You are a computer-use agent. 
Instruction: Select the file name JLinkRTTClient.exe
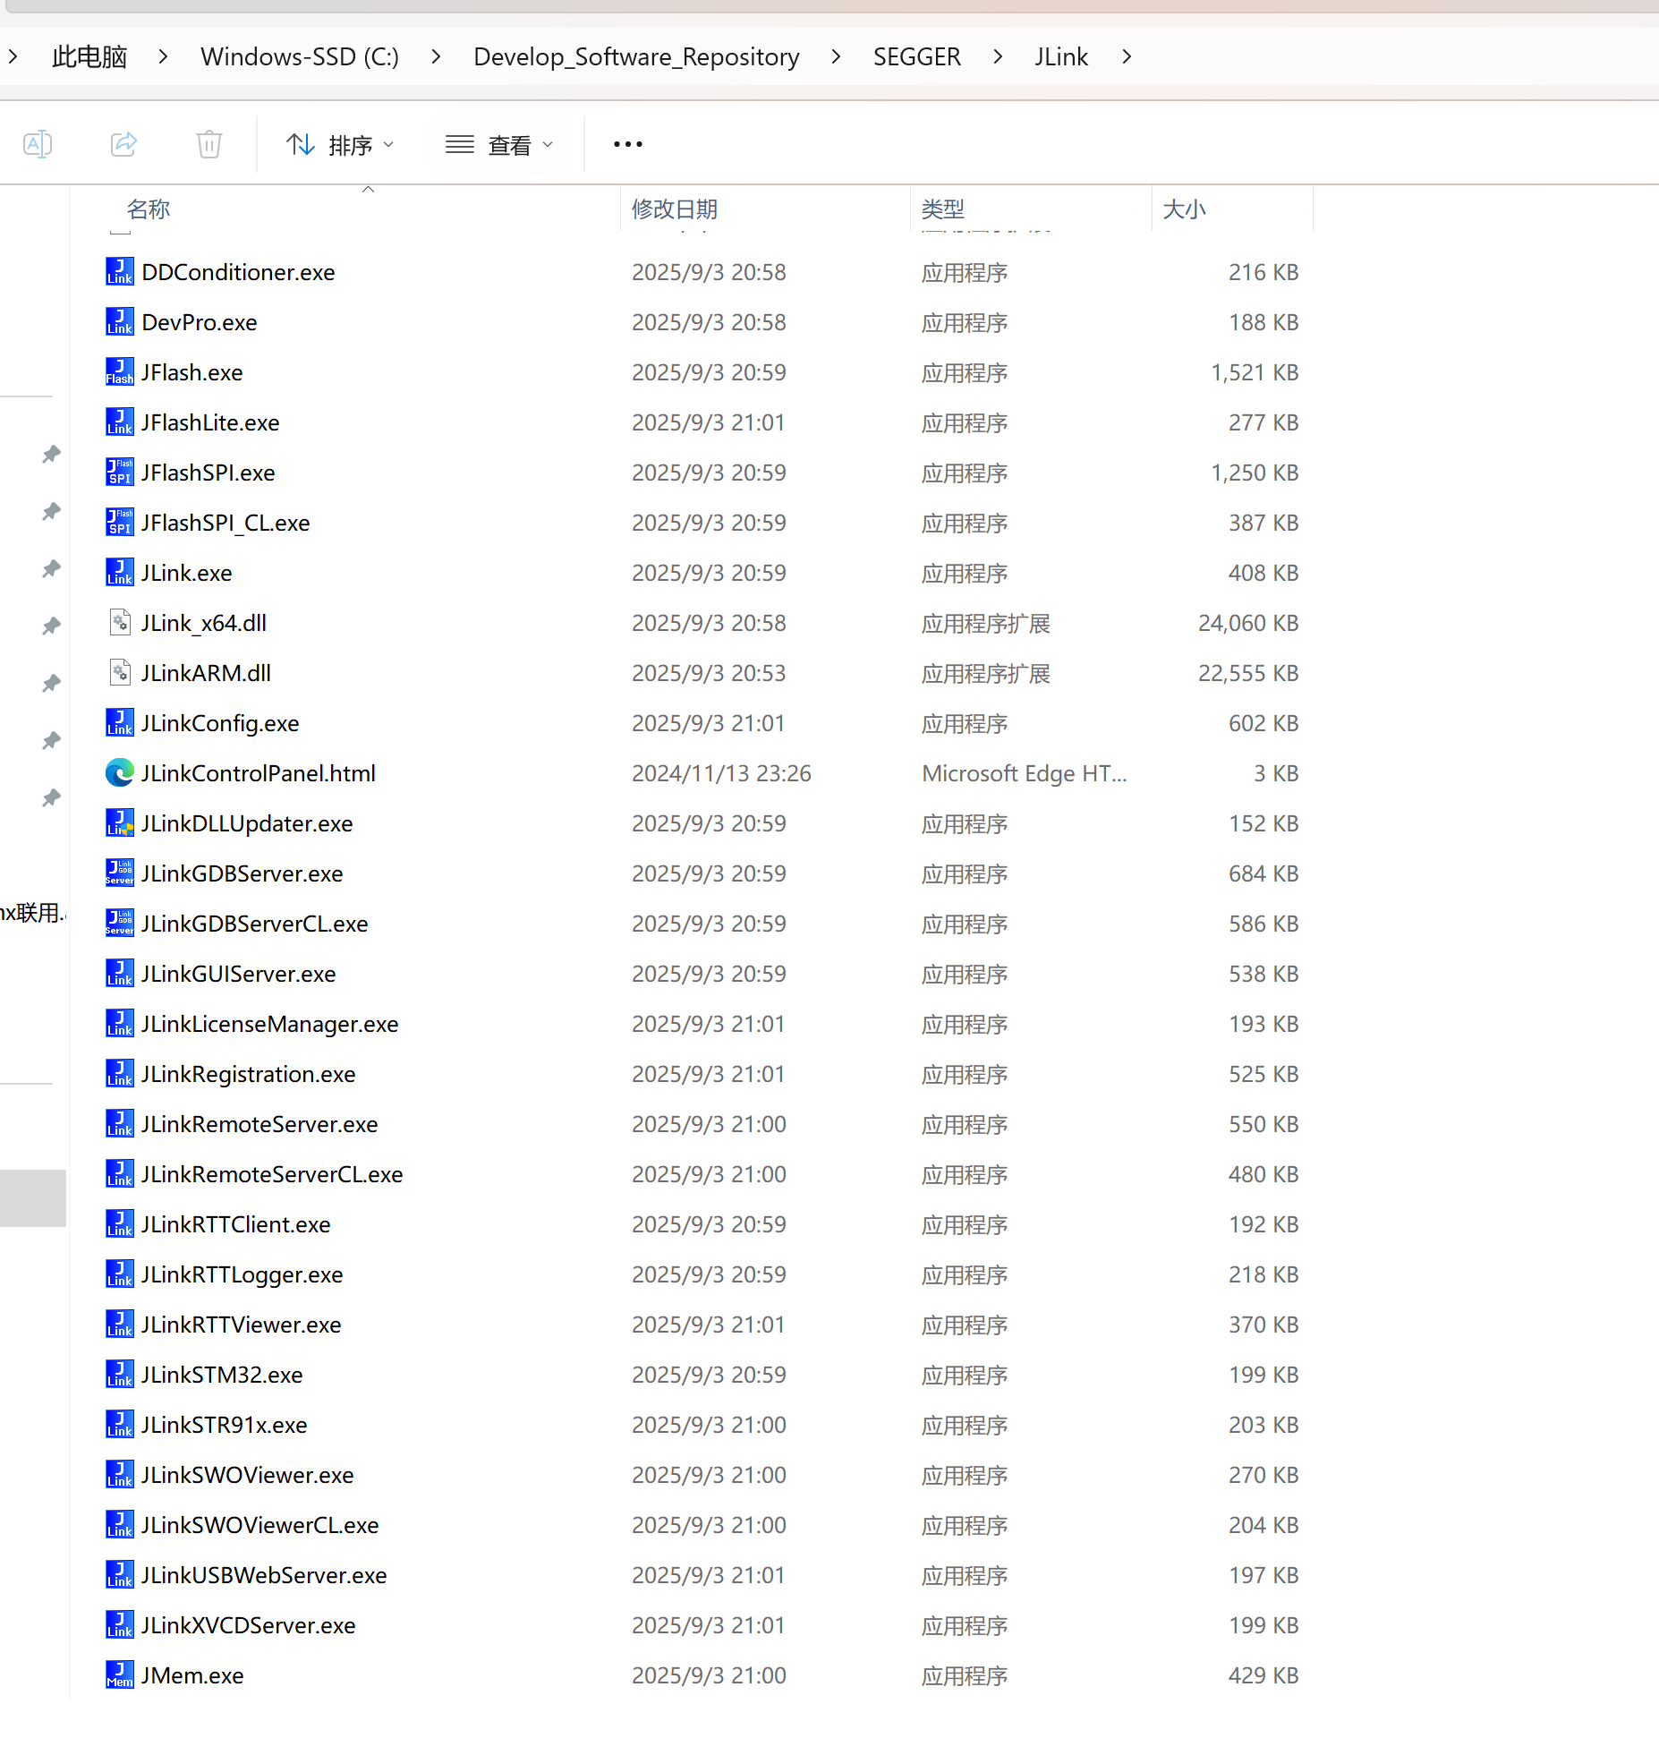click(x=236, y=1224)
